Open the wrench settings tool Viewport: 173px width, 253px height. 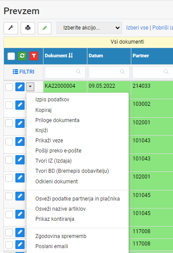11,28
